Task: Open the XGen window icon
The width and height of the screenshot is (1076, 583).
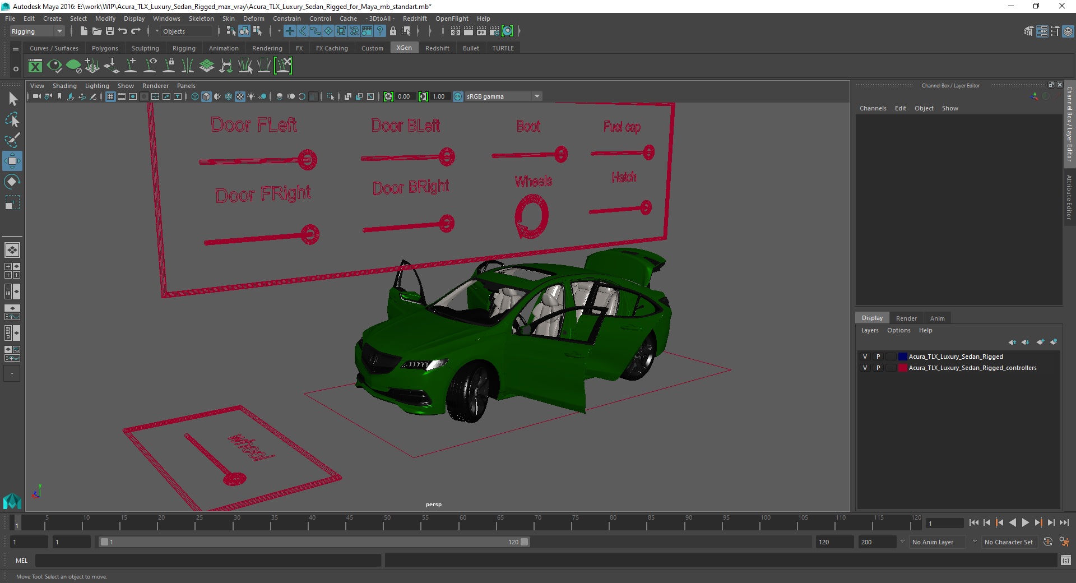Action: coord(35,66)
